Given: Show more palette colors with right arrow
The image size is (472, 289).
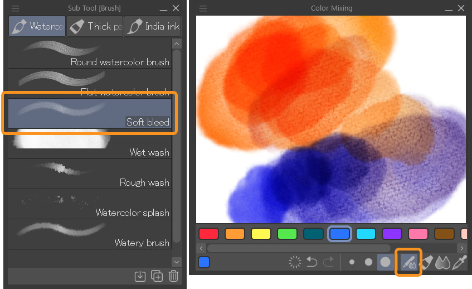Looking at the screenshot, I should pyautogui.click(x=461, y=248).
